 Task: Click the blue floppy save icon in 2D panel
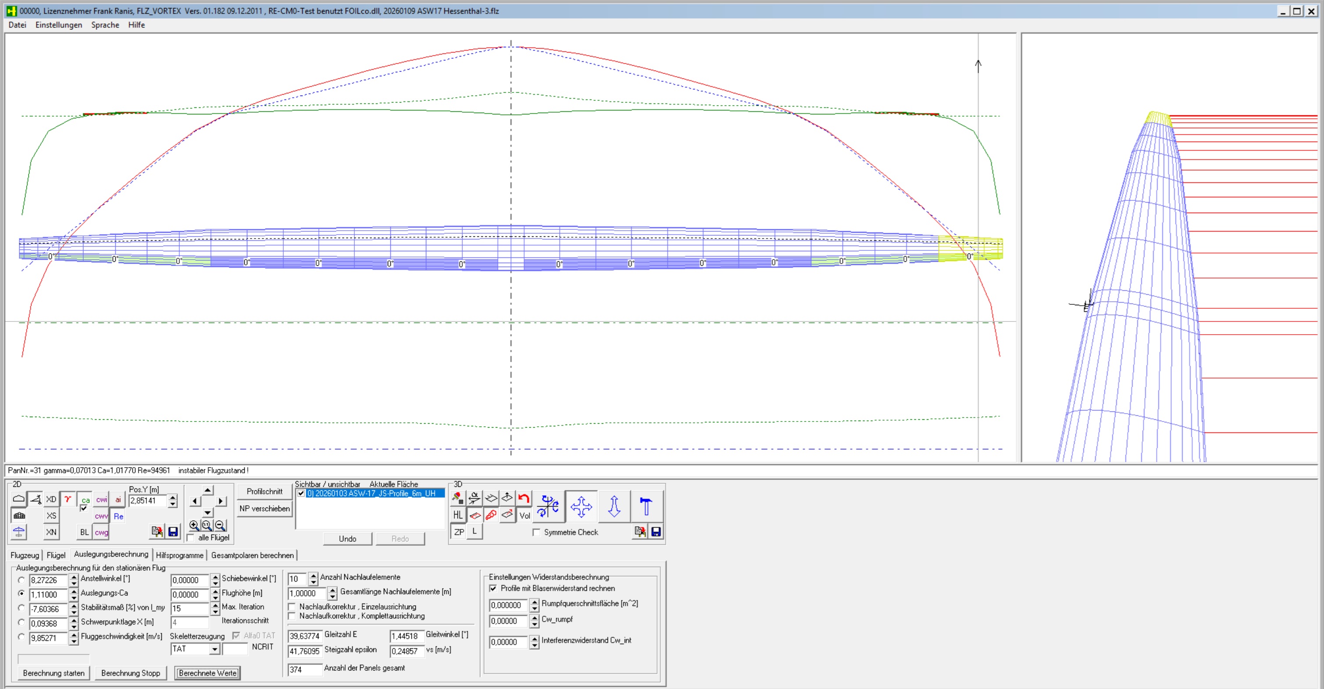point(173,531)
